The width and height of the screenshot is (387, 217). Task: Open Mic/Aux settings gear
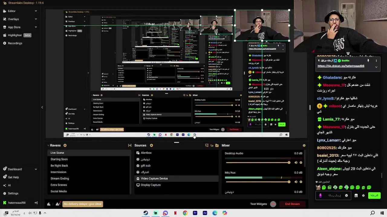coord(301,182)
